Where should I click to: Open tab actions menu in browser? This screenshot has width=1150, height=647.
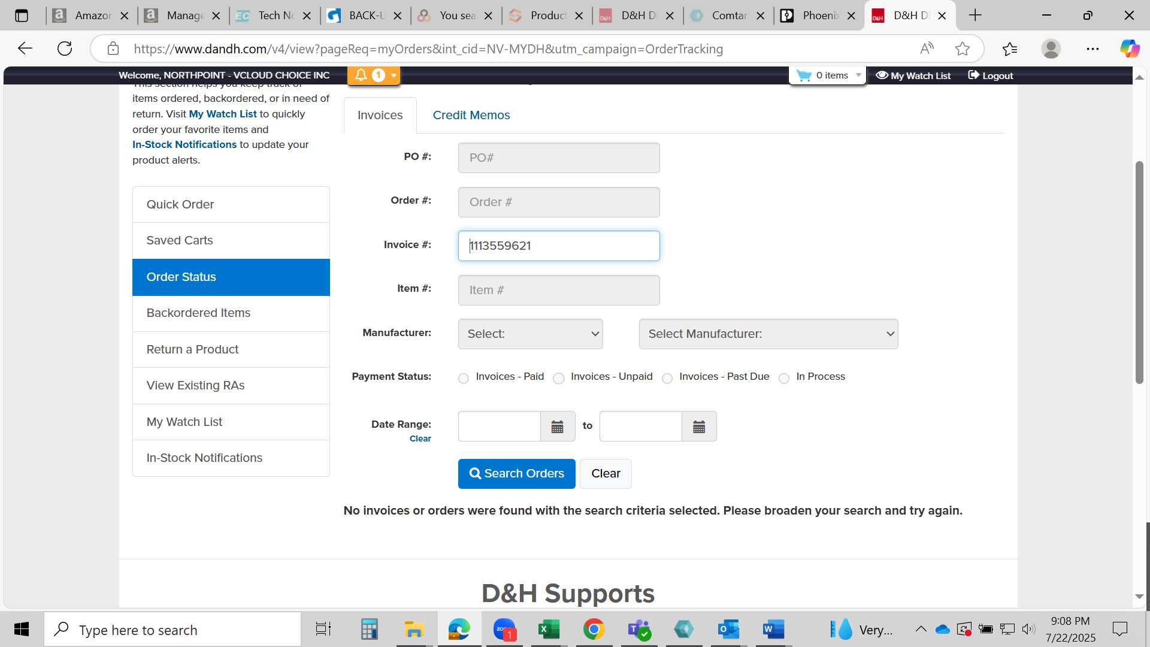click(x=22, y=16)
